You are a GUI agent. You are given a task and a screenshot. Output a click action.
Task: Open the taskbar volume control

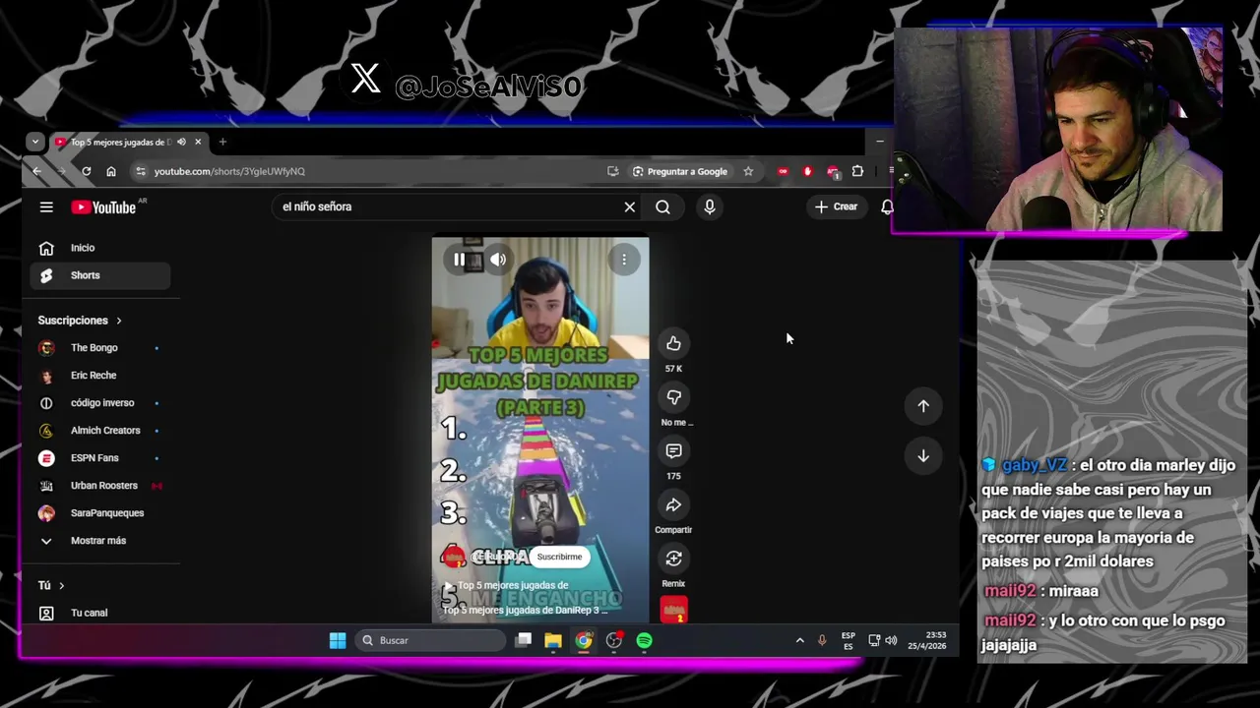coord(891,640)
